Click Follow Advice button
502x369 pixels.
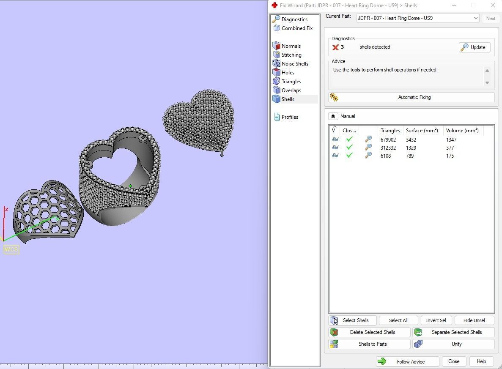point(408,362)
